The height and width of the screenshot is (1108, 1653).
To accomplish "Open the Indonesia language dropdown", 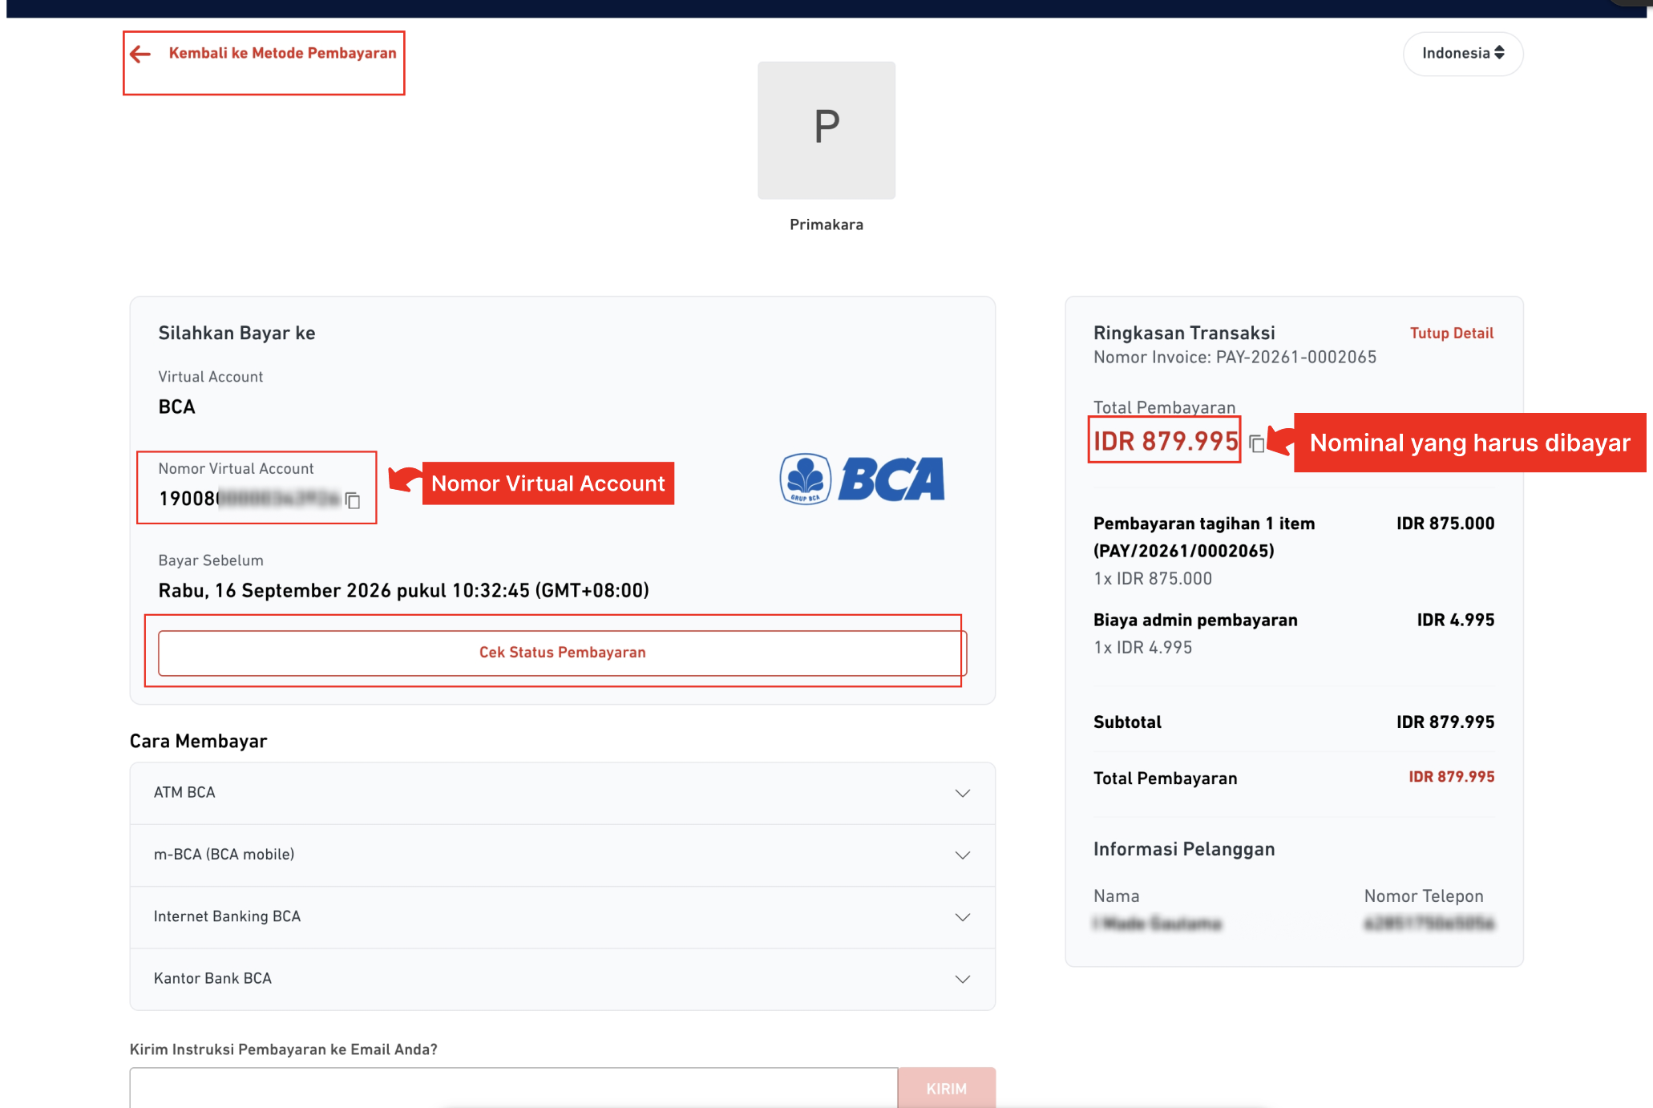I will coord(1463,54).
